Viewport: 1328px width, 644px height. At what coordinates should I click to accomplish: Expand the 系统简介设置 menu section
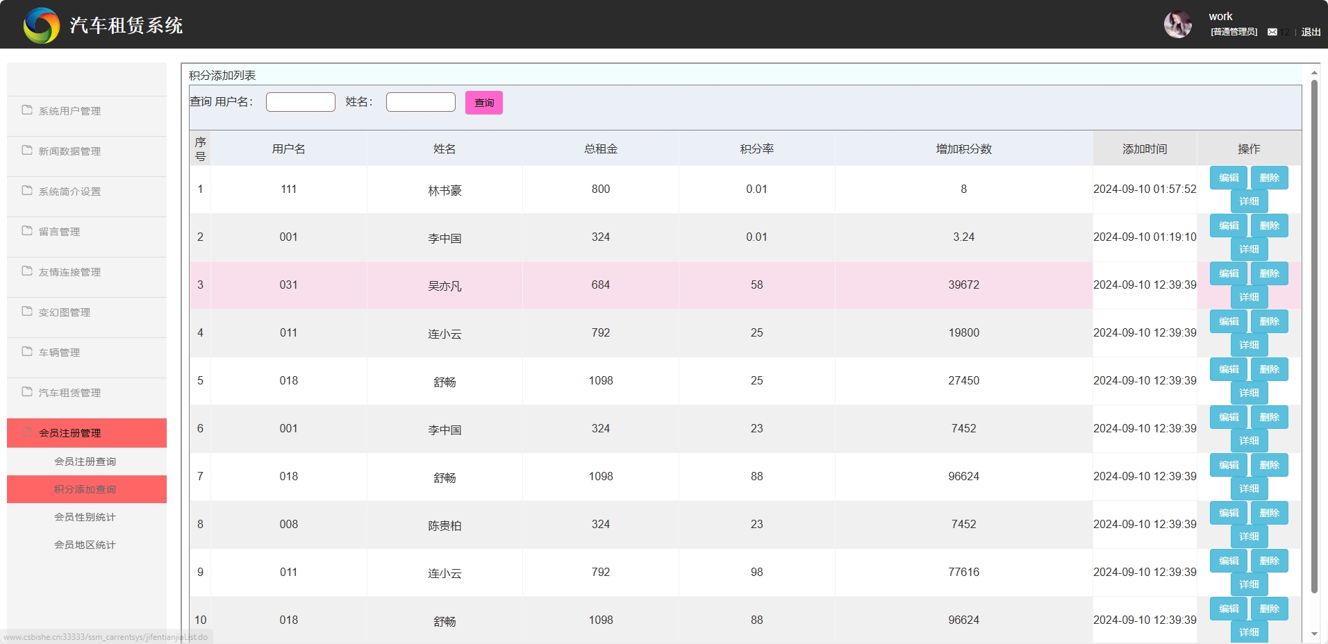[69, 192]
